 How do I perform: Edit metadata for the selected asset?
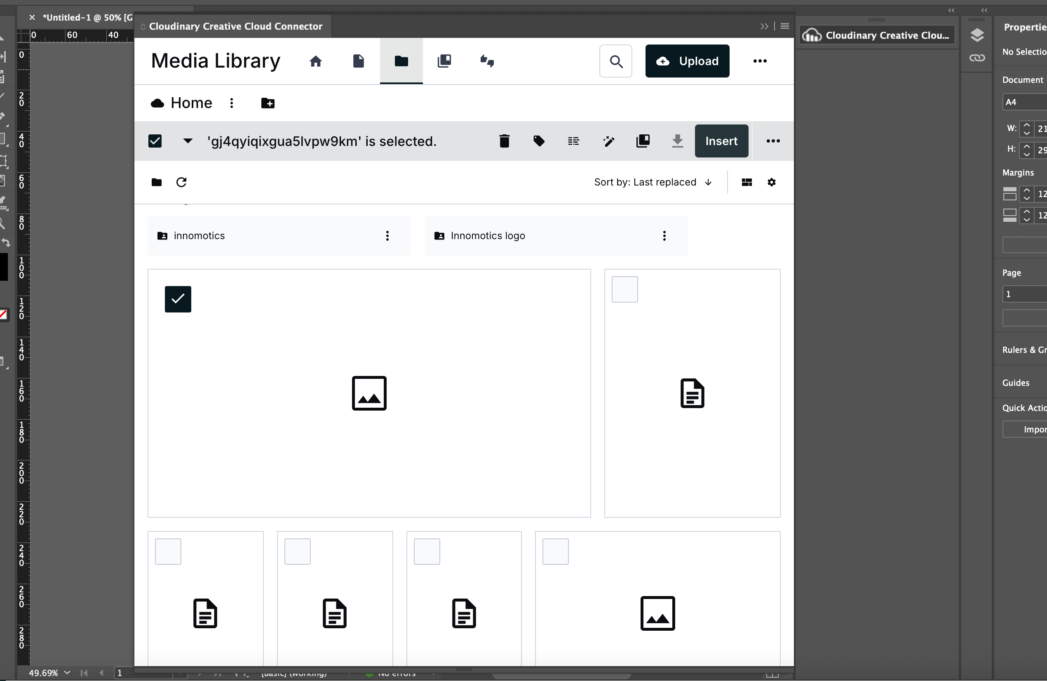[573, 141]
